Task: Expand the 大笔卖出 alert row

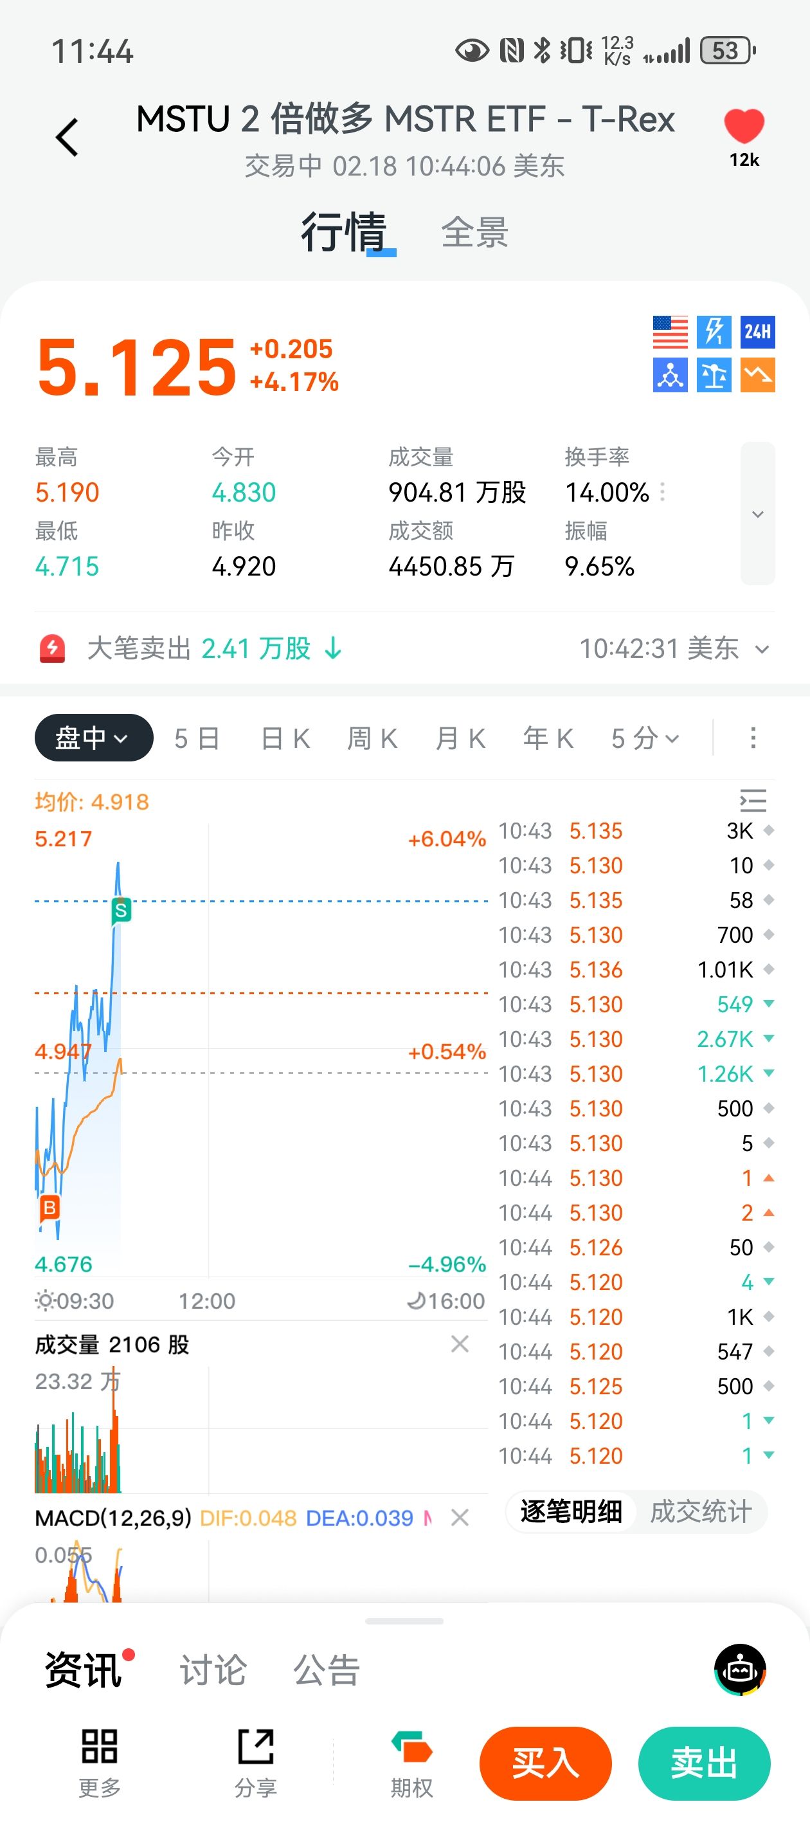Action: click(762, 649)
